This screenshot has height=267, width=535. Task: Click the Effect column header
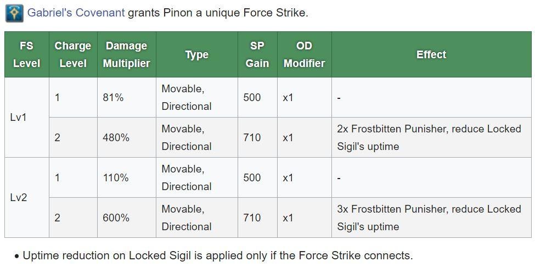pos(431,54)
